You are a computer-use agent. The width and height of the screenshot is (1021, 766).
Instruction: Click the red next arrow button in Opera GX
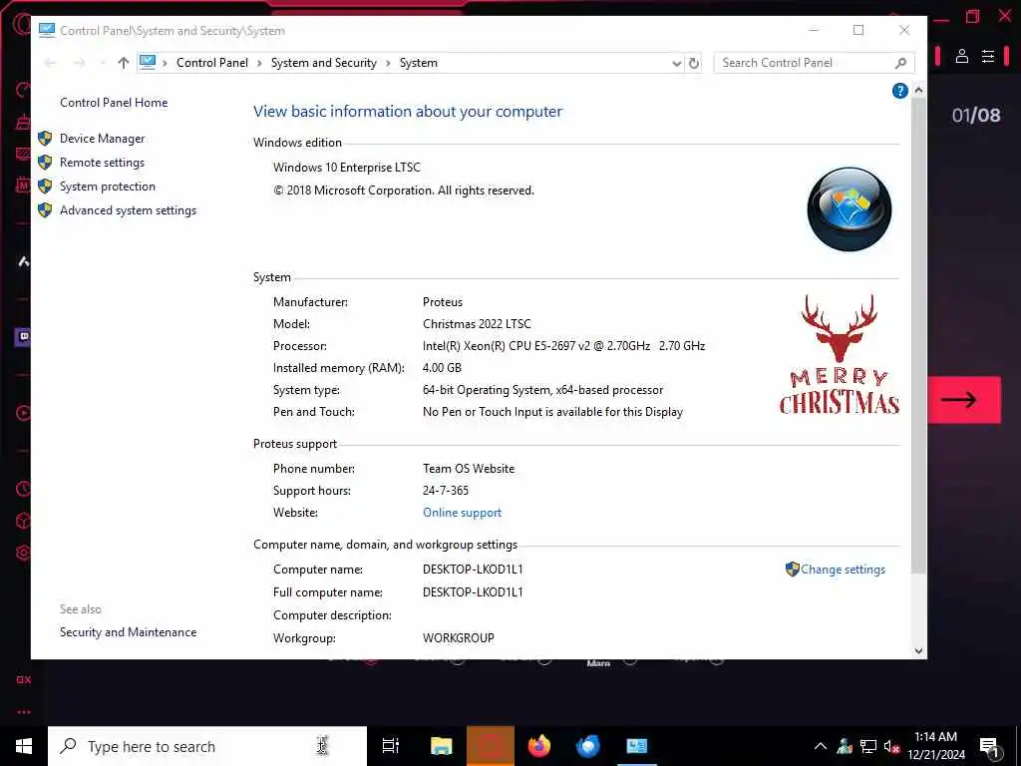964,400
